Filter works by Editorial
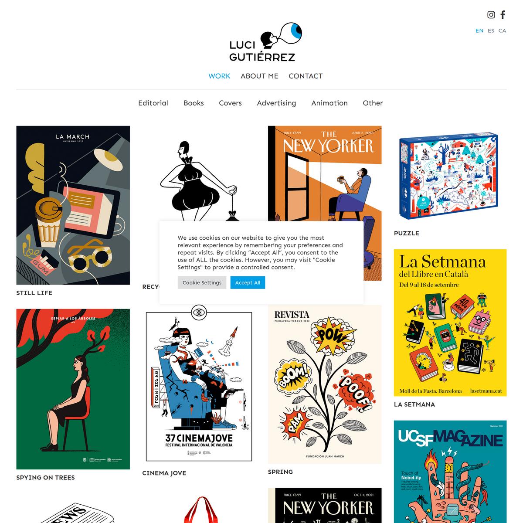The image size is (523, 523). [153, 103]
